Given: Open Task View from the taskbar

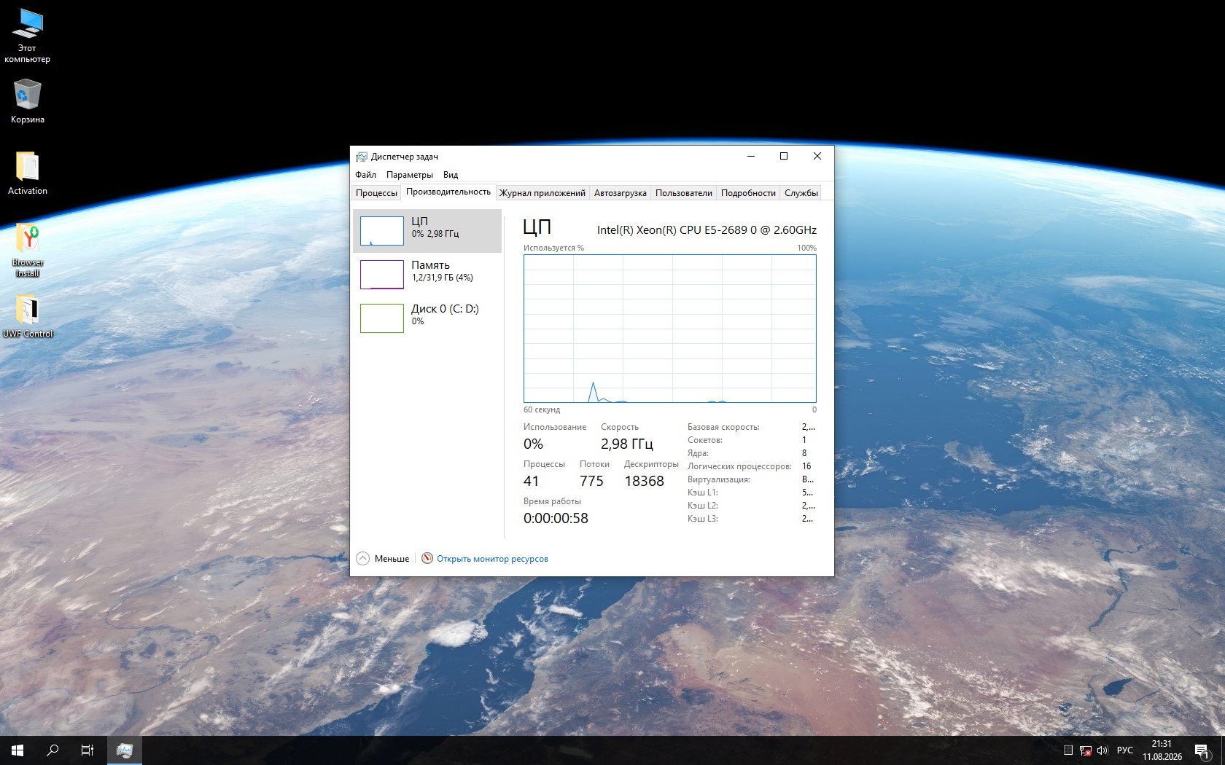Looking at the screenshot, I should [x=87, y=750].
